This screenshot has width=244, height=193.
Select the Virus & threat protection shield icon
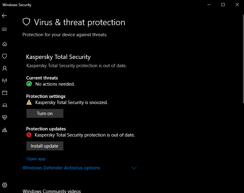(4, 56)
